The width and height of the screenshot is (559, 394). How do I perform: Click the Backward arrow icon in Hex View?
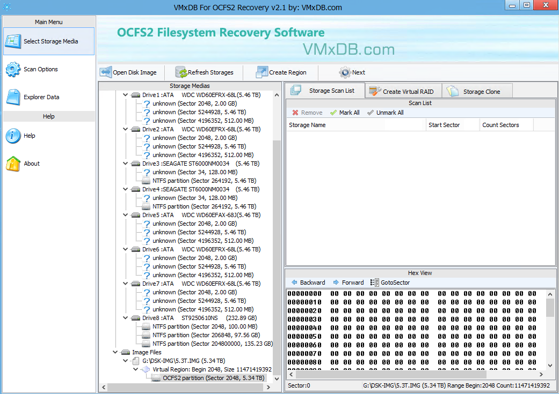coord(294,283)
